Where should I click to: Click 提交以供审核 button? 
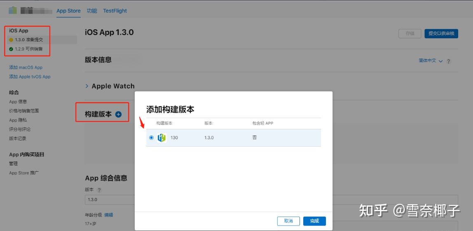tap(441, 33)
